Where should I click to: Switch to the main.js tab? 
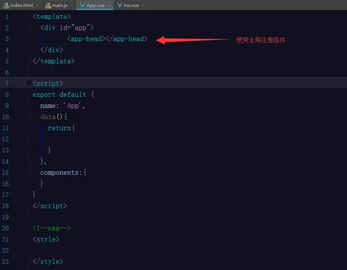tap(59, 5)
